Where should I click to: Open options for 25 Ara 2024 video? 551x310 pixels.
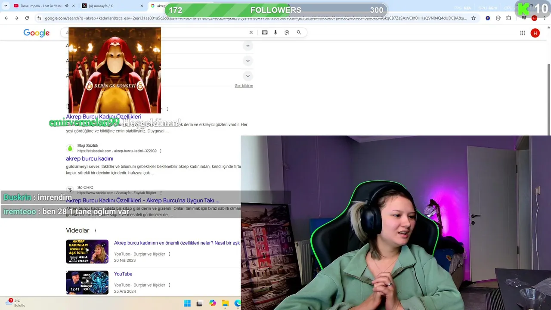click(169, 285)
